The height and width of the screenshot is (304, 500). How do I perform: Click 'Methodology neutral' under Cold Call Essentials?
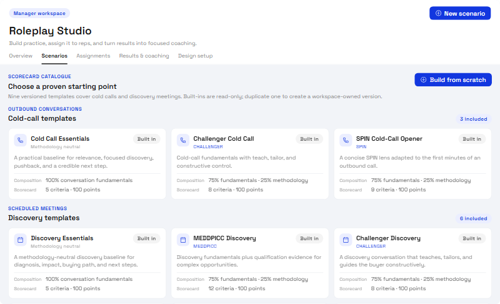click(x=55, y=147)
